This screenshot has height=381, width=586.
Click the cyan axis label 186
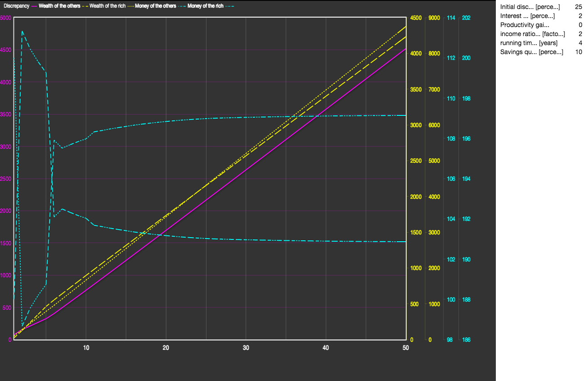tap(466, 340)
